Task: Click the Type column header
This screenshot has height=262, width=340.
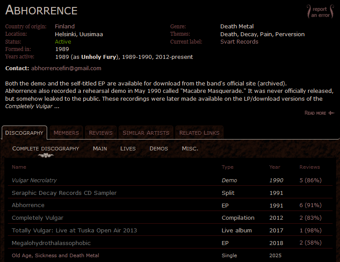Action: pos(227,167)
